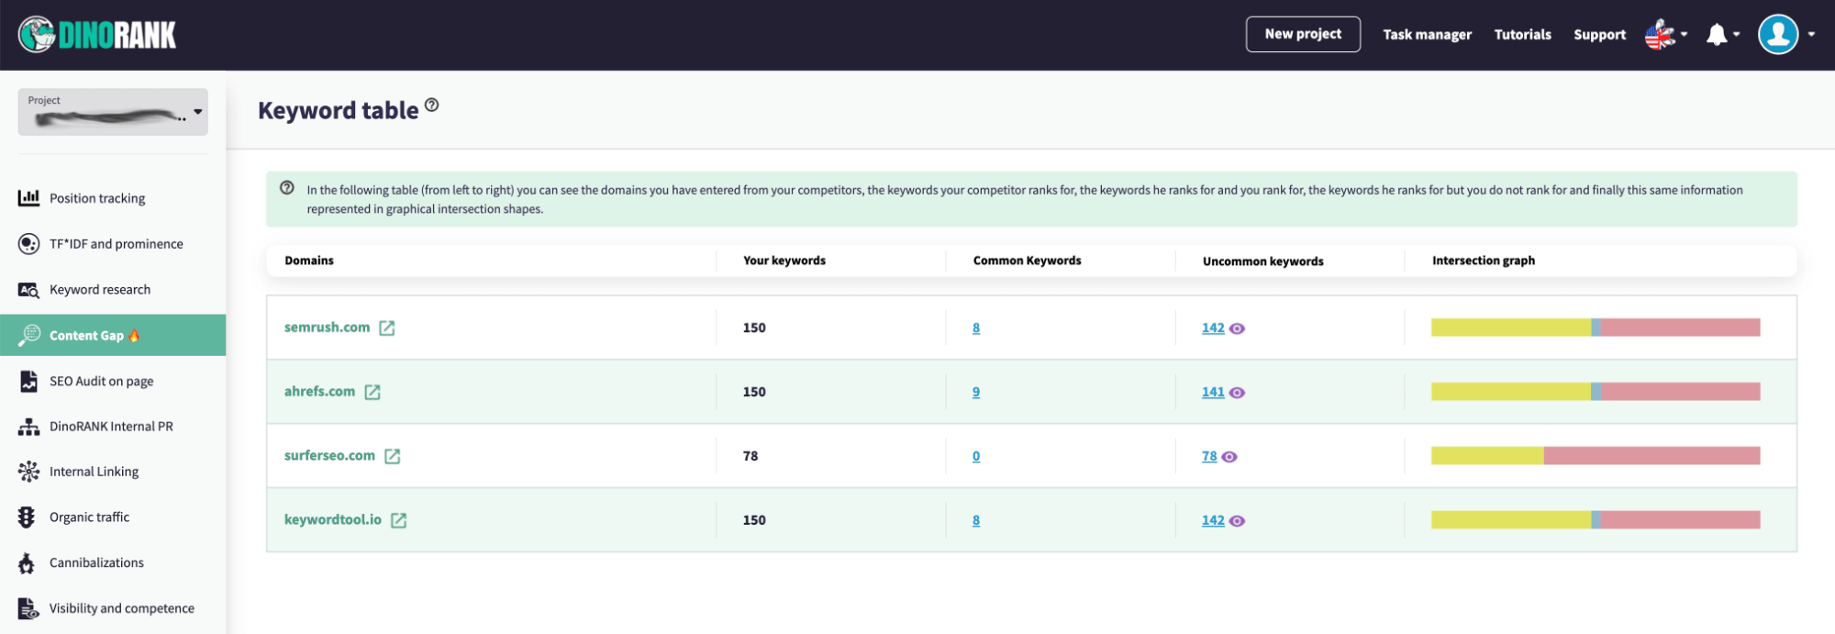
Task: Open ahrefs.com common keywords count 9
Action: pos(976,392)
